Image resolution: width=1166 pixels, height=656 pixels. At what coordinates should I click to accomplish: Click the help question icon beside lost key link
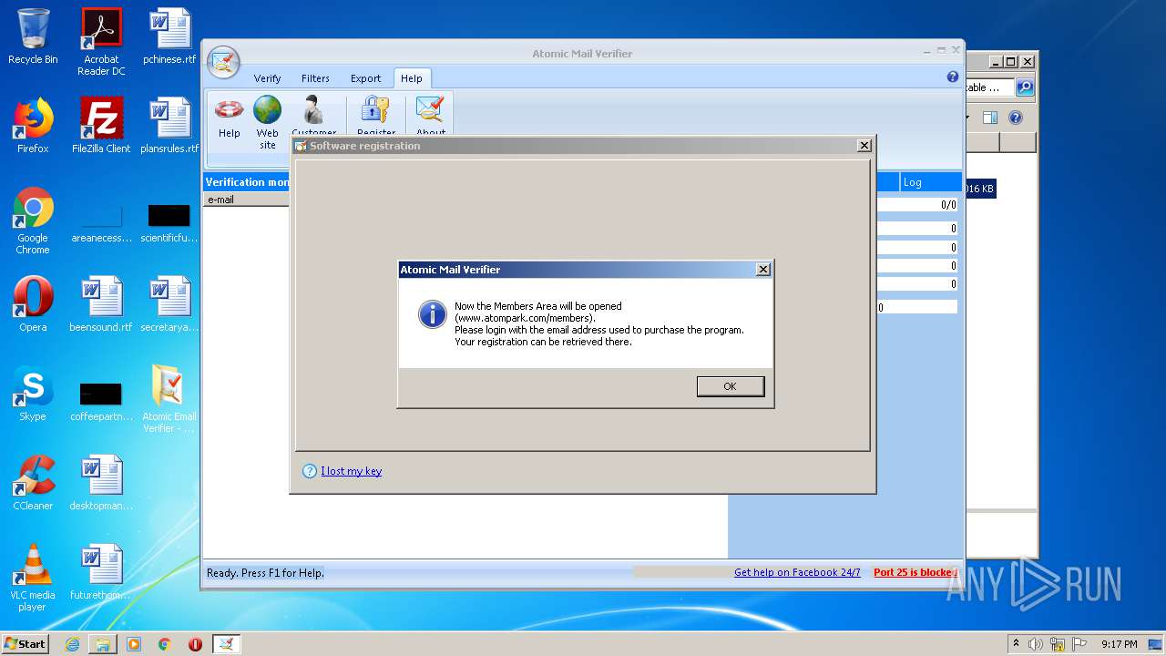(x=310, y=471)
